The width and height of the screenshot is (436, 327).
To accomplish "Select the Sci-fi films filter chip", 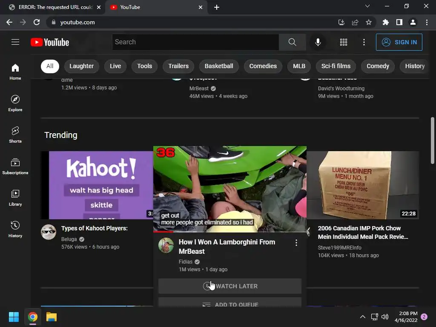I will tap(336, 66).
